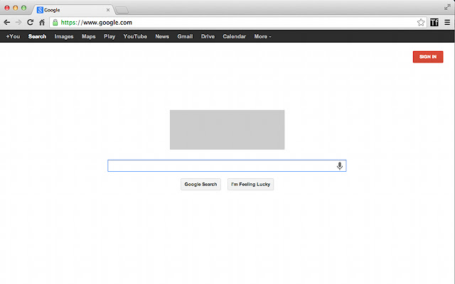Expand the More dropdown menu

(x=262, y=36)
